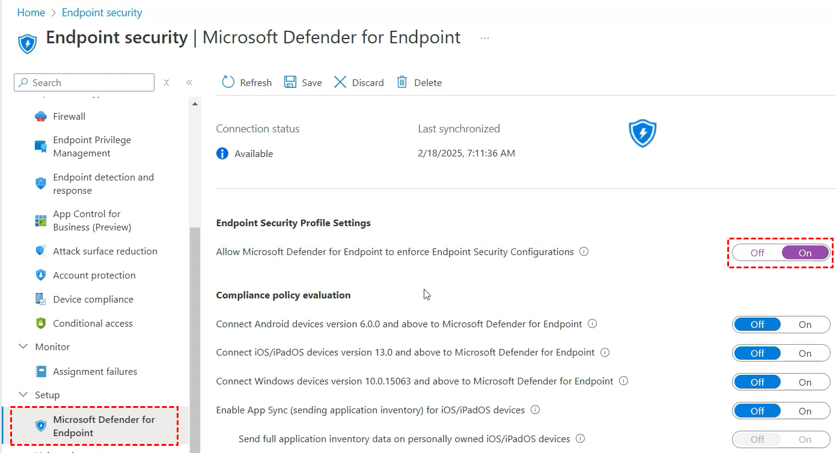Click the Account protection icon
836x453 pixels.
pyautogui.click(x=41, y=275)
